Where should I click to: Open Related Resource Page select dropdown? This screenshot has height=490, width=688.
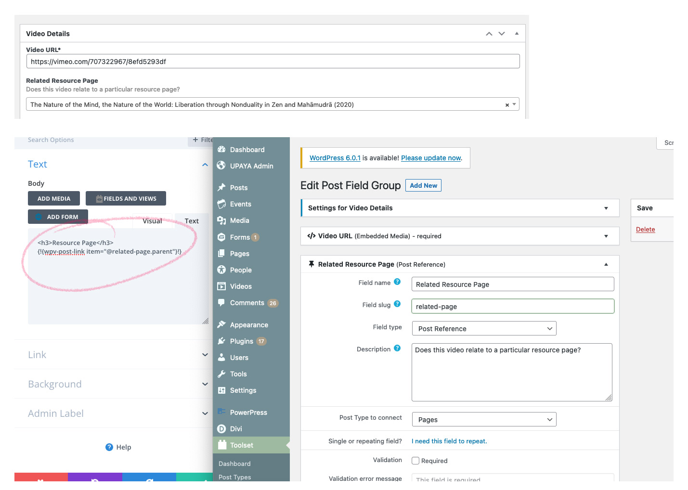point(514,104)
